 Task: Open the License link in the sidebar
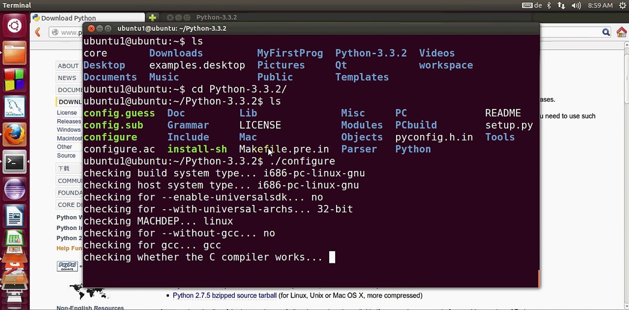(x=67, y=113)
